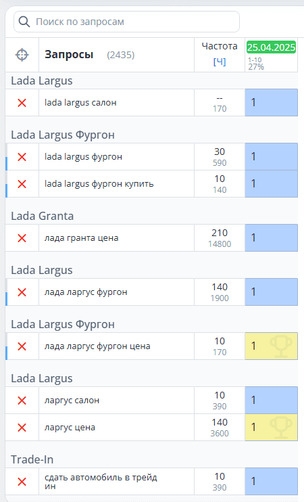Image resolution: width=304 pixels, height=502 pixels.
Task: Click the Частота column header
Action: click(x=220, y=47)
